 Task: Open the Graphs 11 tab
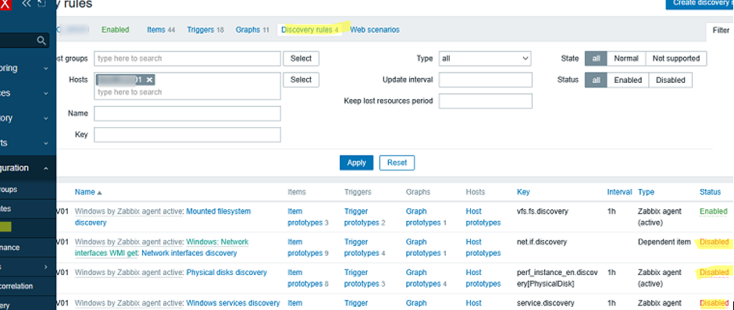click(252, 30)
